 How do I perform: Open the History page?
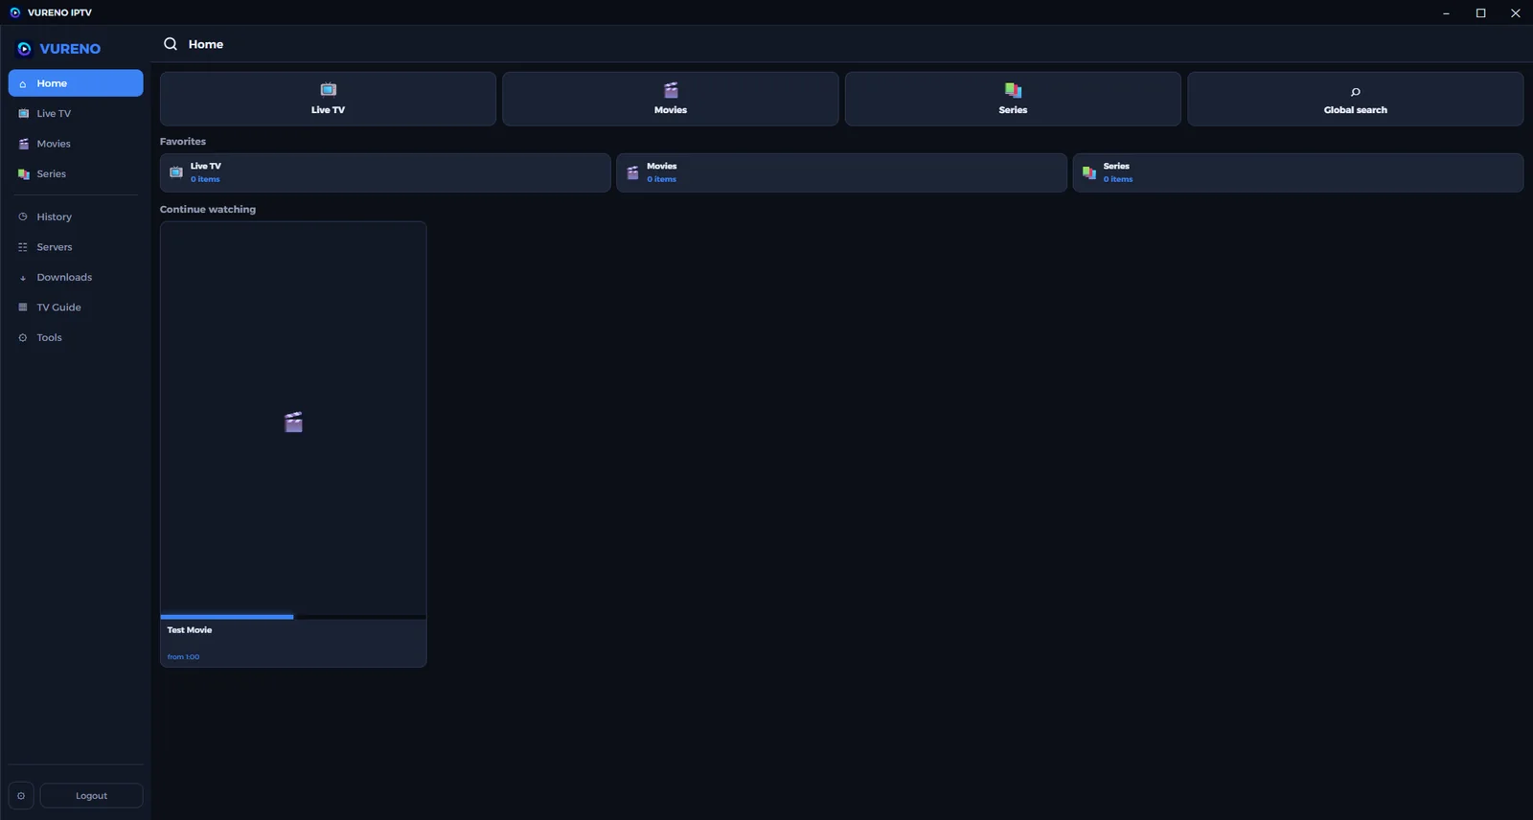[76, 216]
